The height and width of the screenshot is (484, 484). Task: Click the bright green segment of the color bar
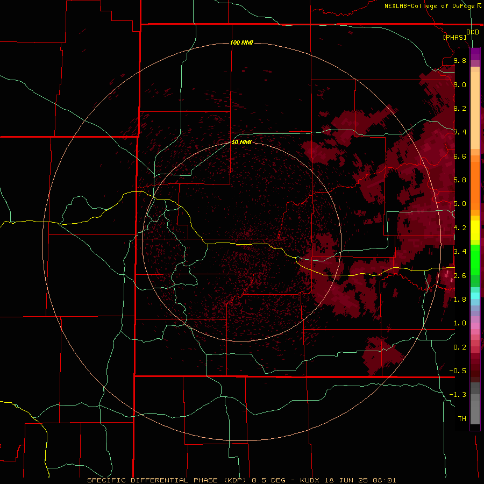tap(475, 260)
